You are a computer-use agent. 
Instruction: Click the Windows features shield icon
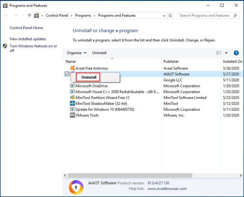(x=5, y=46)
